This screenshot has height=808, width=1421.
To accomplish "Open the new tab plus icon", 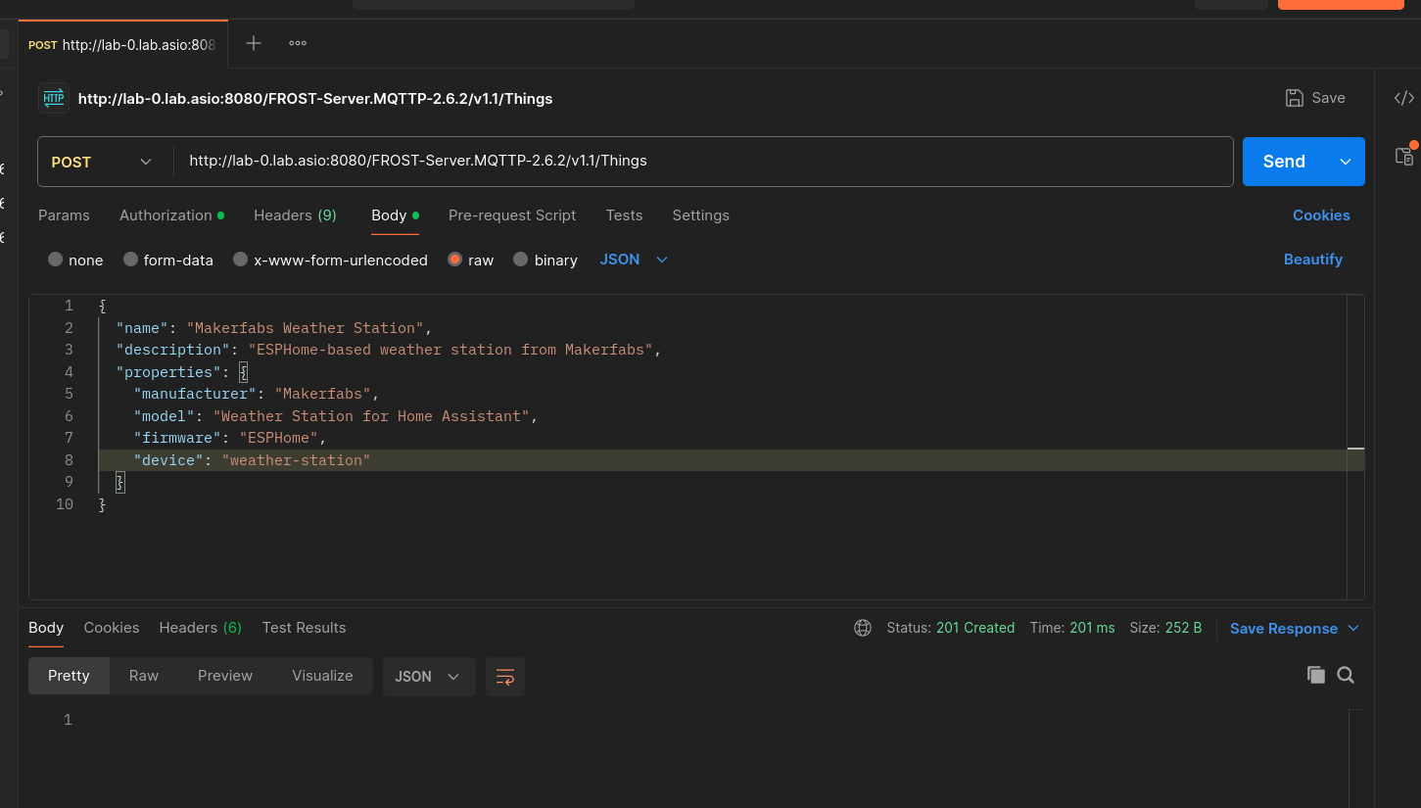I will (x=254, y=43).
